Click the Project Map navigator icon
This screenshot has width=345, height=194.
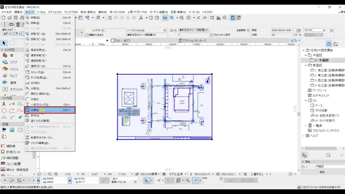[x=329, y=44]
